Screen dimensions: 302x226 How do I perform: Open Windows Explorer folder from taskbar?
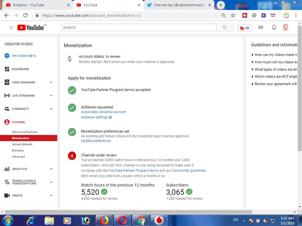point(49,220)
